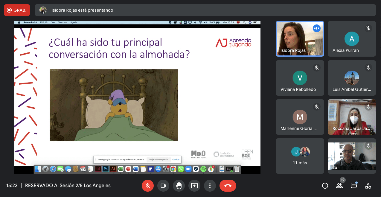This screenshot has height=197, width=381.
Task: Open the activities shapes icon
Action: coord(368,186)
